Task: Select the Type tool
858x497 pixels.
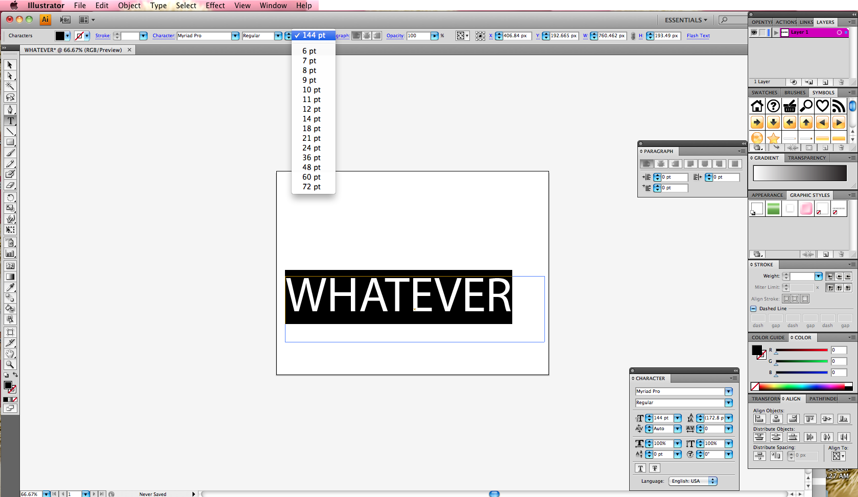Action: (x=10, y=120)
